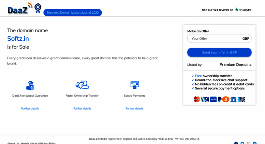
Task: Click the Trustpilot green star icon
Action: click(237, 10)
